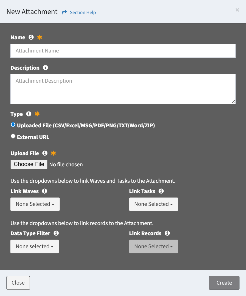Click the Link Records info icon
The image size is (246, 296).
[x=167, y=233]
